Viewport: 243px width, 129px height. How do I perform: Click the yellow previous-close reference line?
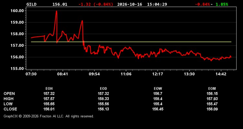click(131, 42)
